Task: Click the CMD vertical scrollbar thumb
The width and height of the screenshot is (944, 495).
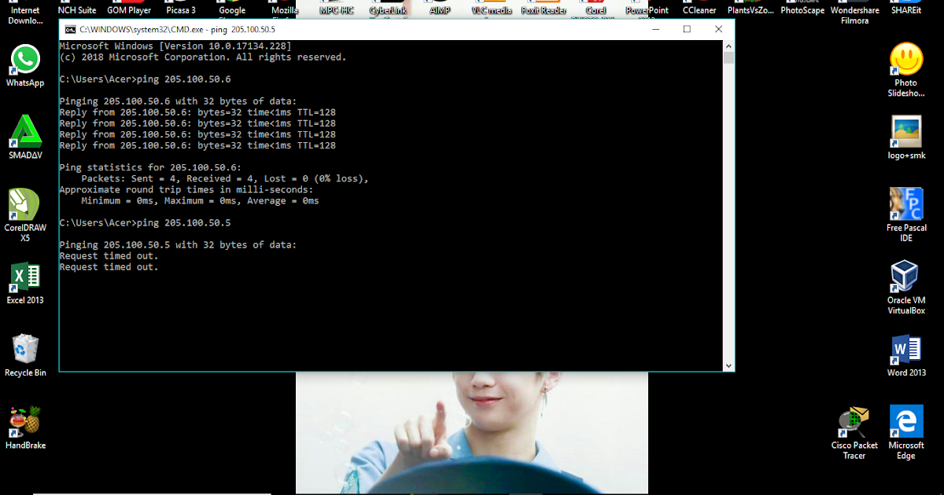Action: 728,57
